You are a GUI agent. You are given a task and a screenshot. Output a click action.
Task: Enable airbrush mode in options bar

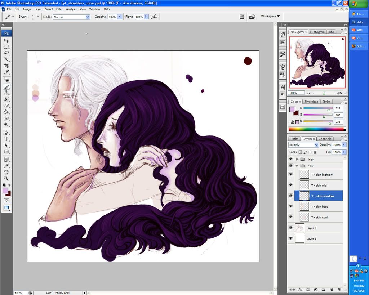(x=154, y=17)
